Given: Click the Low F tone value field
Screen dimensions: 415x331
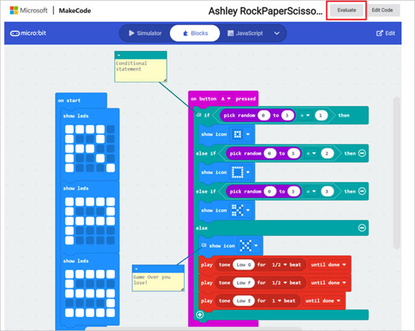Looking at the screenshot, I should [244, 282].
